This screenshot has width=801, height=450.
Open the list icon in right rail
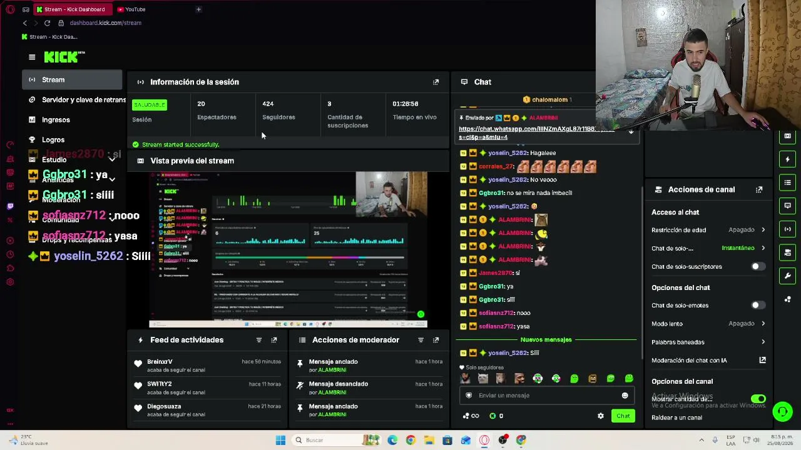788,182
